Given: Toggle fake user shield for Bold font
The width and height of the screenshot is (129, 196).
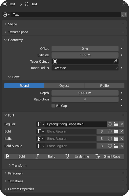Looking at the screenshot, I should [x=110, y=131].
